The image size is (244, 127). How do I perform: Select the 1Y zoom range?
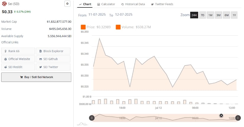click(234, 15)
